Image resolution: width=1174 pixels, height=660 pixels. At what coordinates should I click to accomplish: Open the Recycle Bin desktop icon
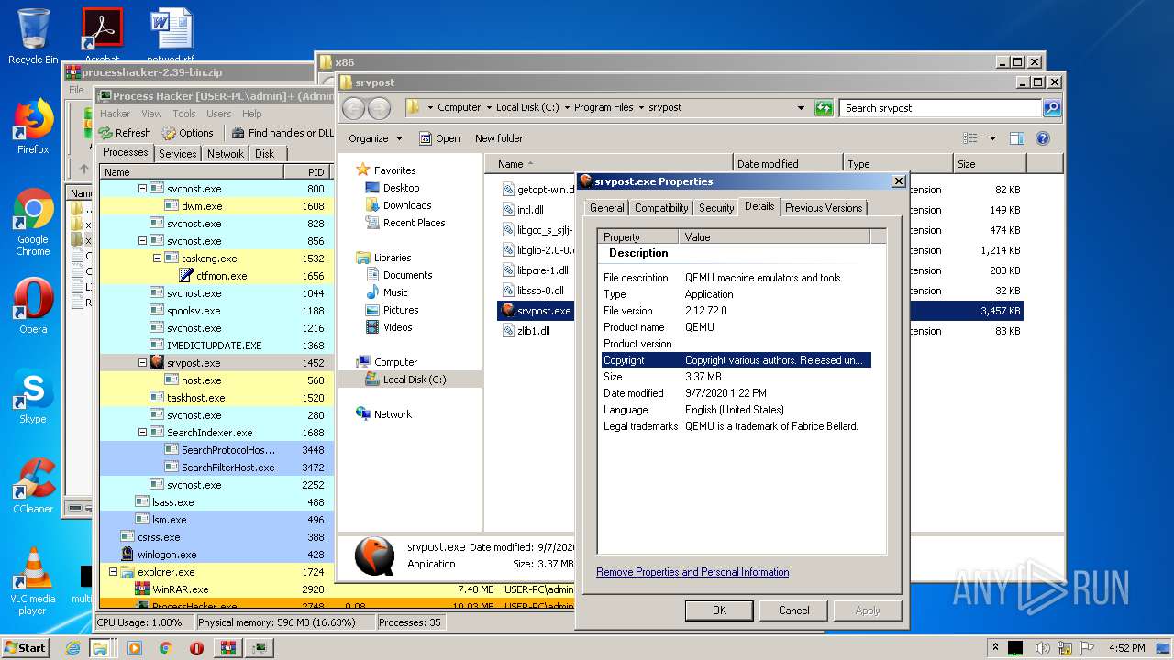[33, 37]
